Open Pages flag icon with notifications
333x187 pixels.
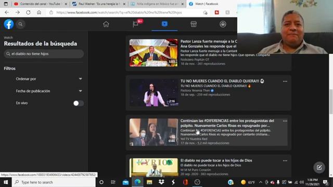click(x=136, y=24)
